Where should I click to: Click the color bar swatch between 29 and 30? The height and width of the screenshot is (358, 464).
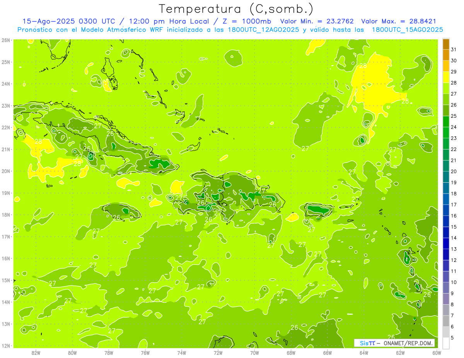(446, 66)
